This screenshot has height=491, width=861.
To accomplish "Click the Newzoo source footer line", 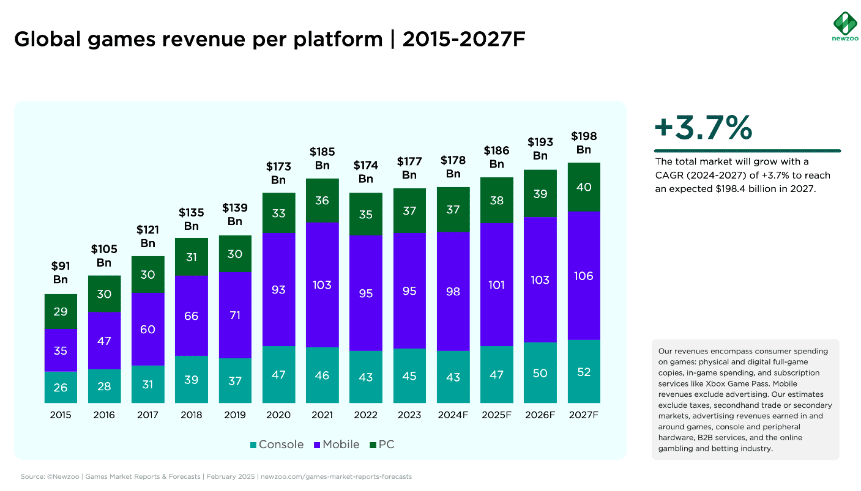I will 216,476.
